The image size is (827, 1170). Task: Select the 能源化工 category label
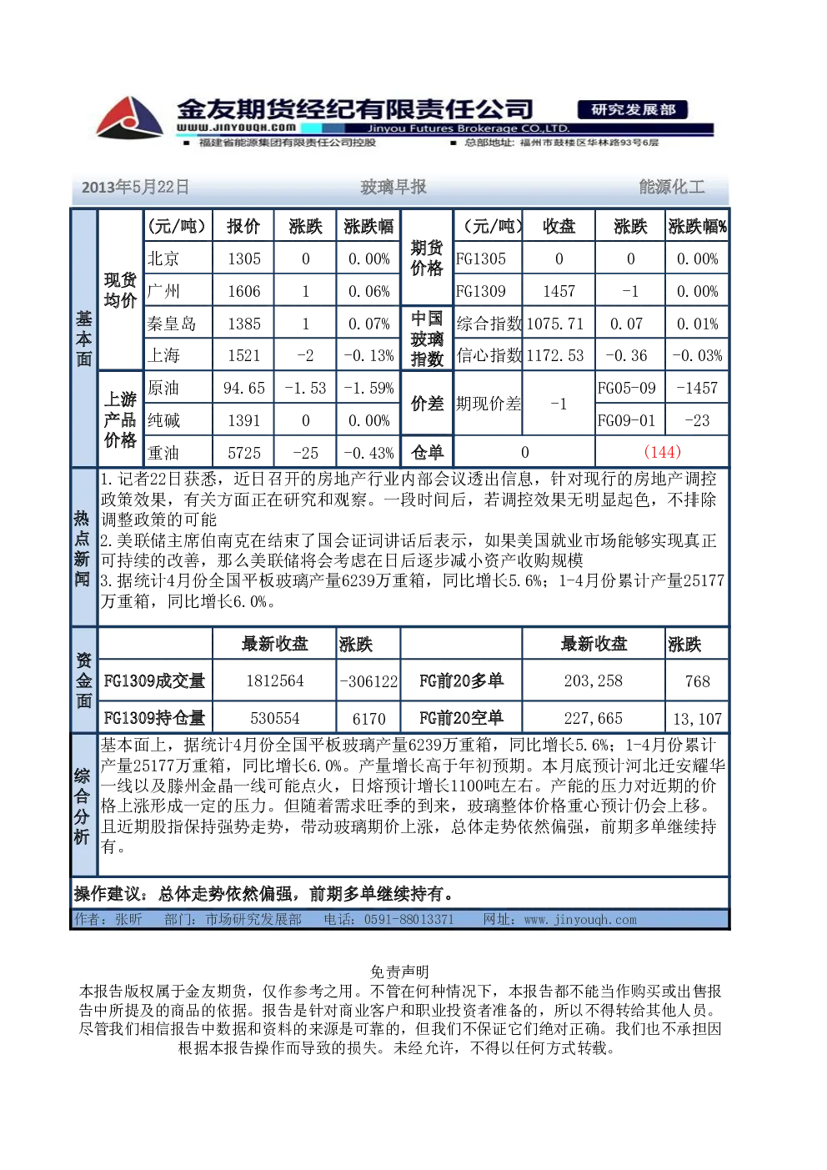(x=672, y=187)
